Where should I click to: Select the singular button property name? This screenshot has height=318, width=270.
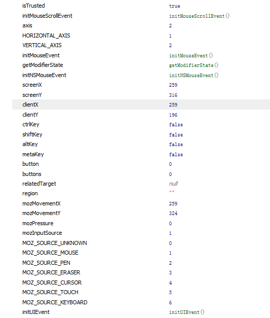(x=30, y=164)
